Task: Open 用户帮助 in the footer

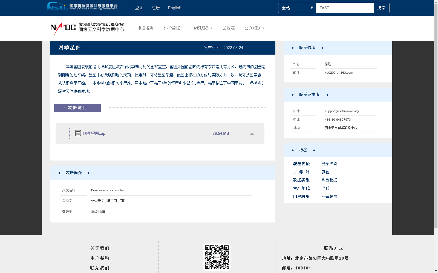Action: [x=100, y=258]
